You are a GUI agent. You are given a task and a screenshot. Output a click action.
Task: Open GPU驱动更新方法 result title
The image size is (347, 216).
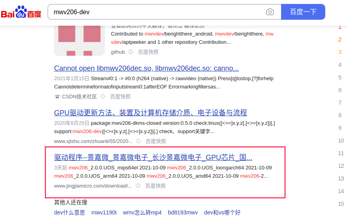pyautogui.click(x=150, y=113)
